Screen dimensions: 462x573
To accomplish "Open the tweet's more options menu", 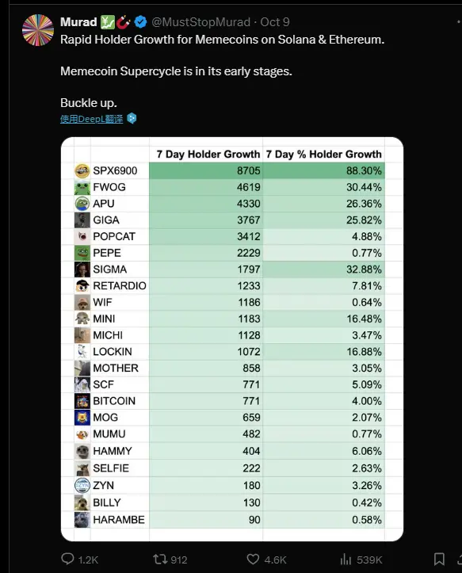I will coord(458,22).
